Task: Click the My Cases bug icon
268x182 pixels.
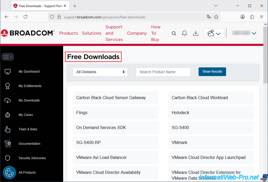Action: 8,115
